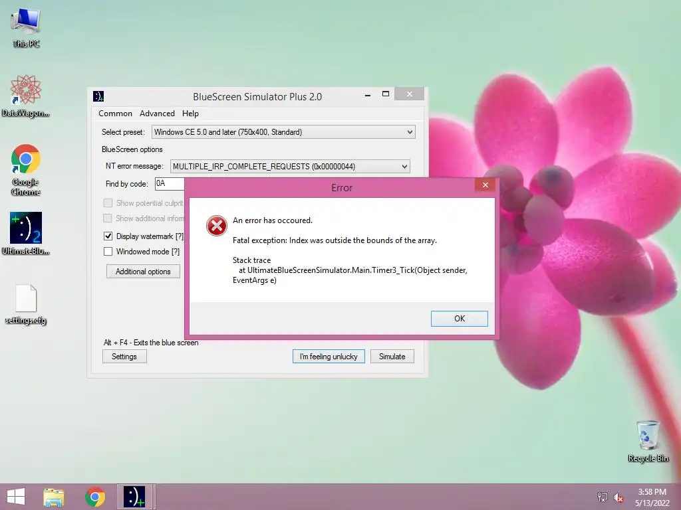Open the Common menu
The width and height of the screenshot is (681, 510).
pos(115,114)
